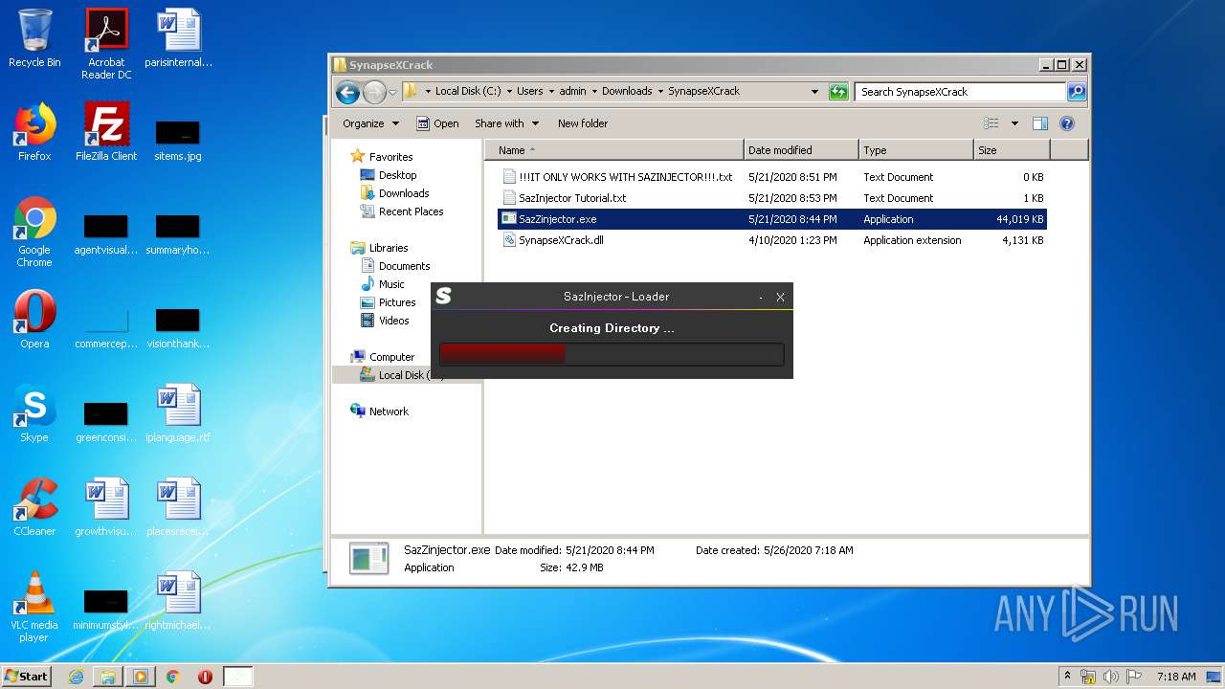This screenshot has height=689, width=1225.
Task: Open Opera from the taskbar
Action: click(205, 677)
